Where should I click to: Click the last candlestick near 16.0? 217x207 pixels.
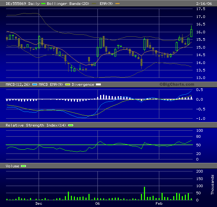click(191, 33)
